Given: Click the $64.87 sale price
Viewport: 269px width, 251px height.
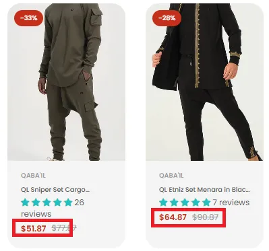Looking at the screenshot, I should pos(173,217).
